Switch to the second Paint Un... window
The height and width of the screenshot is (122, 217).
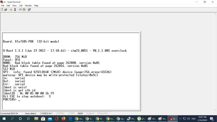pos(162,119)
